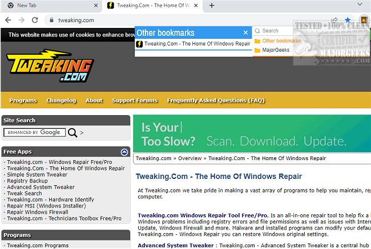371x249 pixels.
Task: Open the Support Forums menu item
Action: [135, 100]
